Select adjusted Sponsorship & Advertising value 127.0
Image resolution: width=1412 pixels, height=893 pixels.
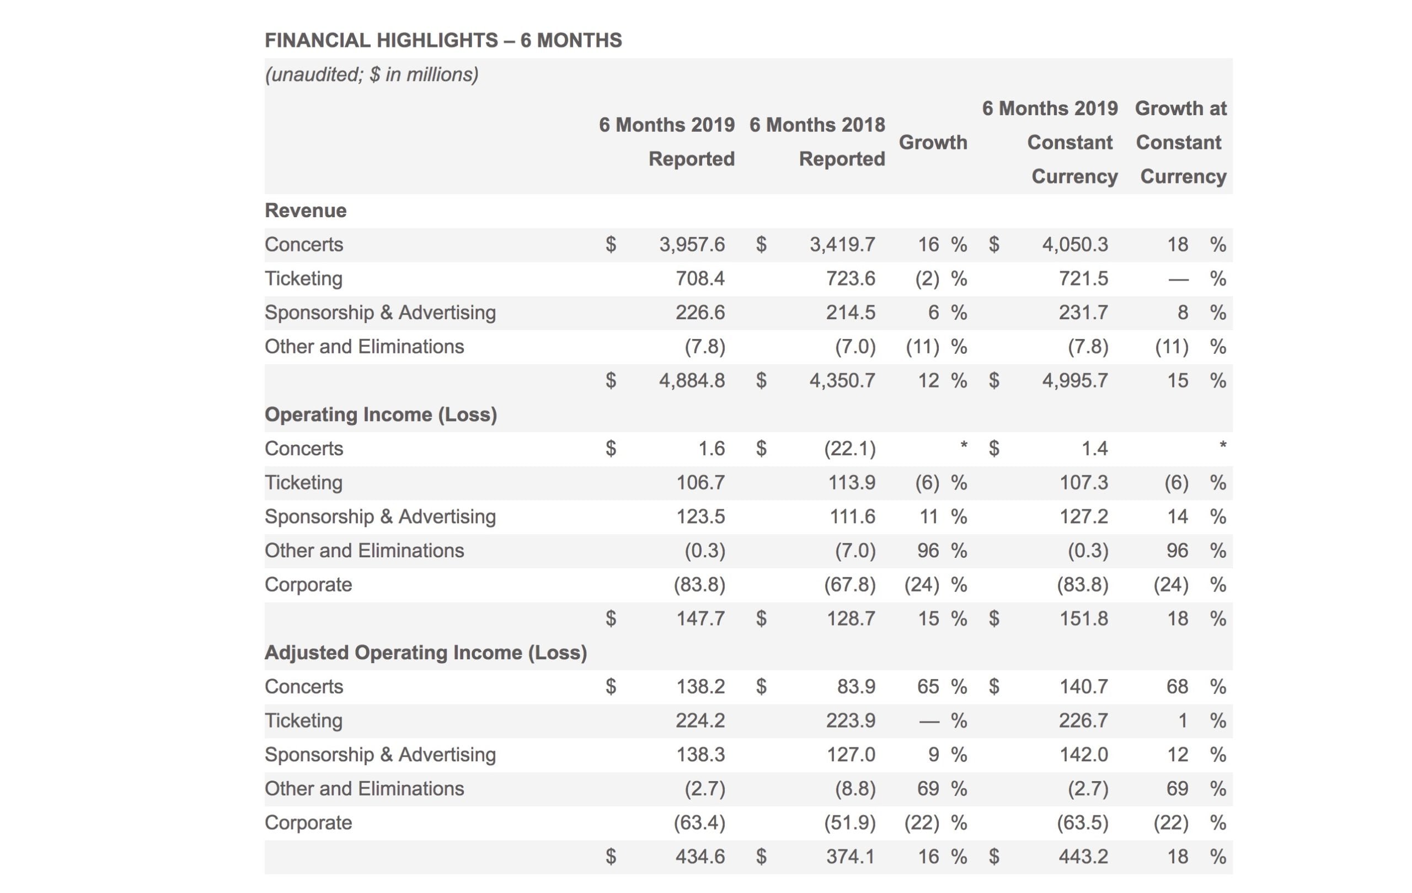851,754
